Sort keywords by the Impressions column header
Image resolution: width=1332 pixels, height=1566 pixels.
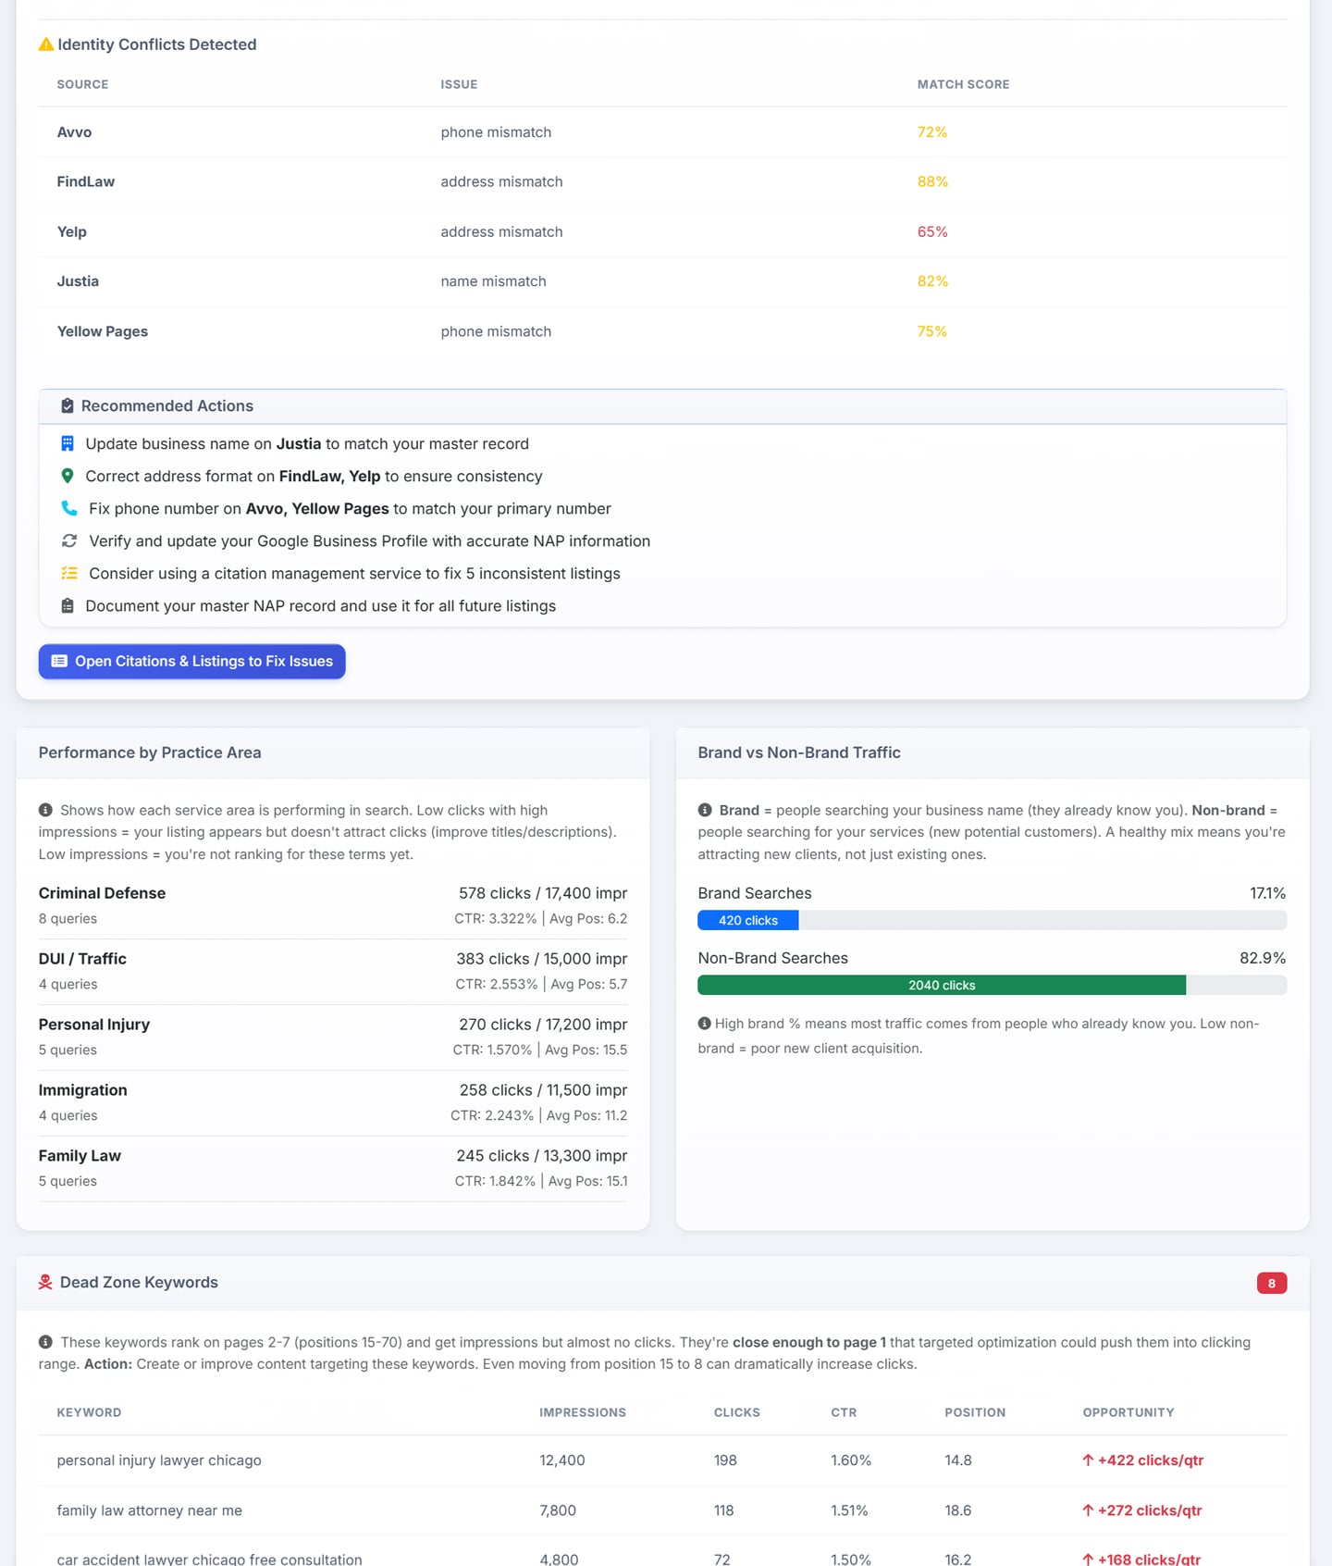(x=583, y=1413)
